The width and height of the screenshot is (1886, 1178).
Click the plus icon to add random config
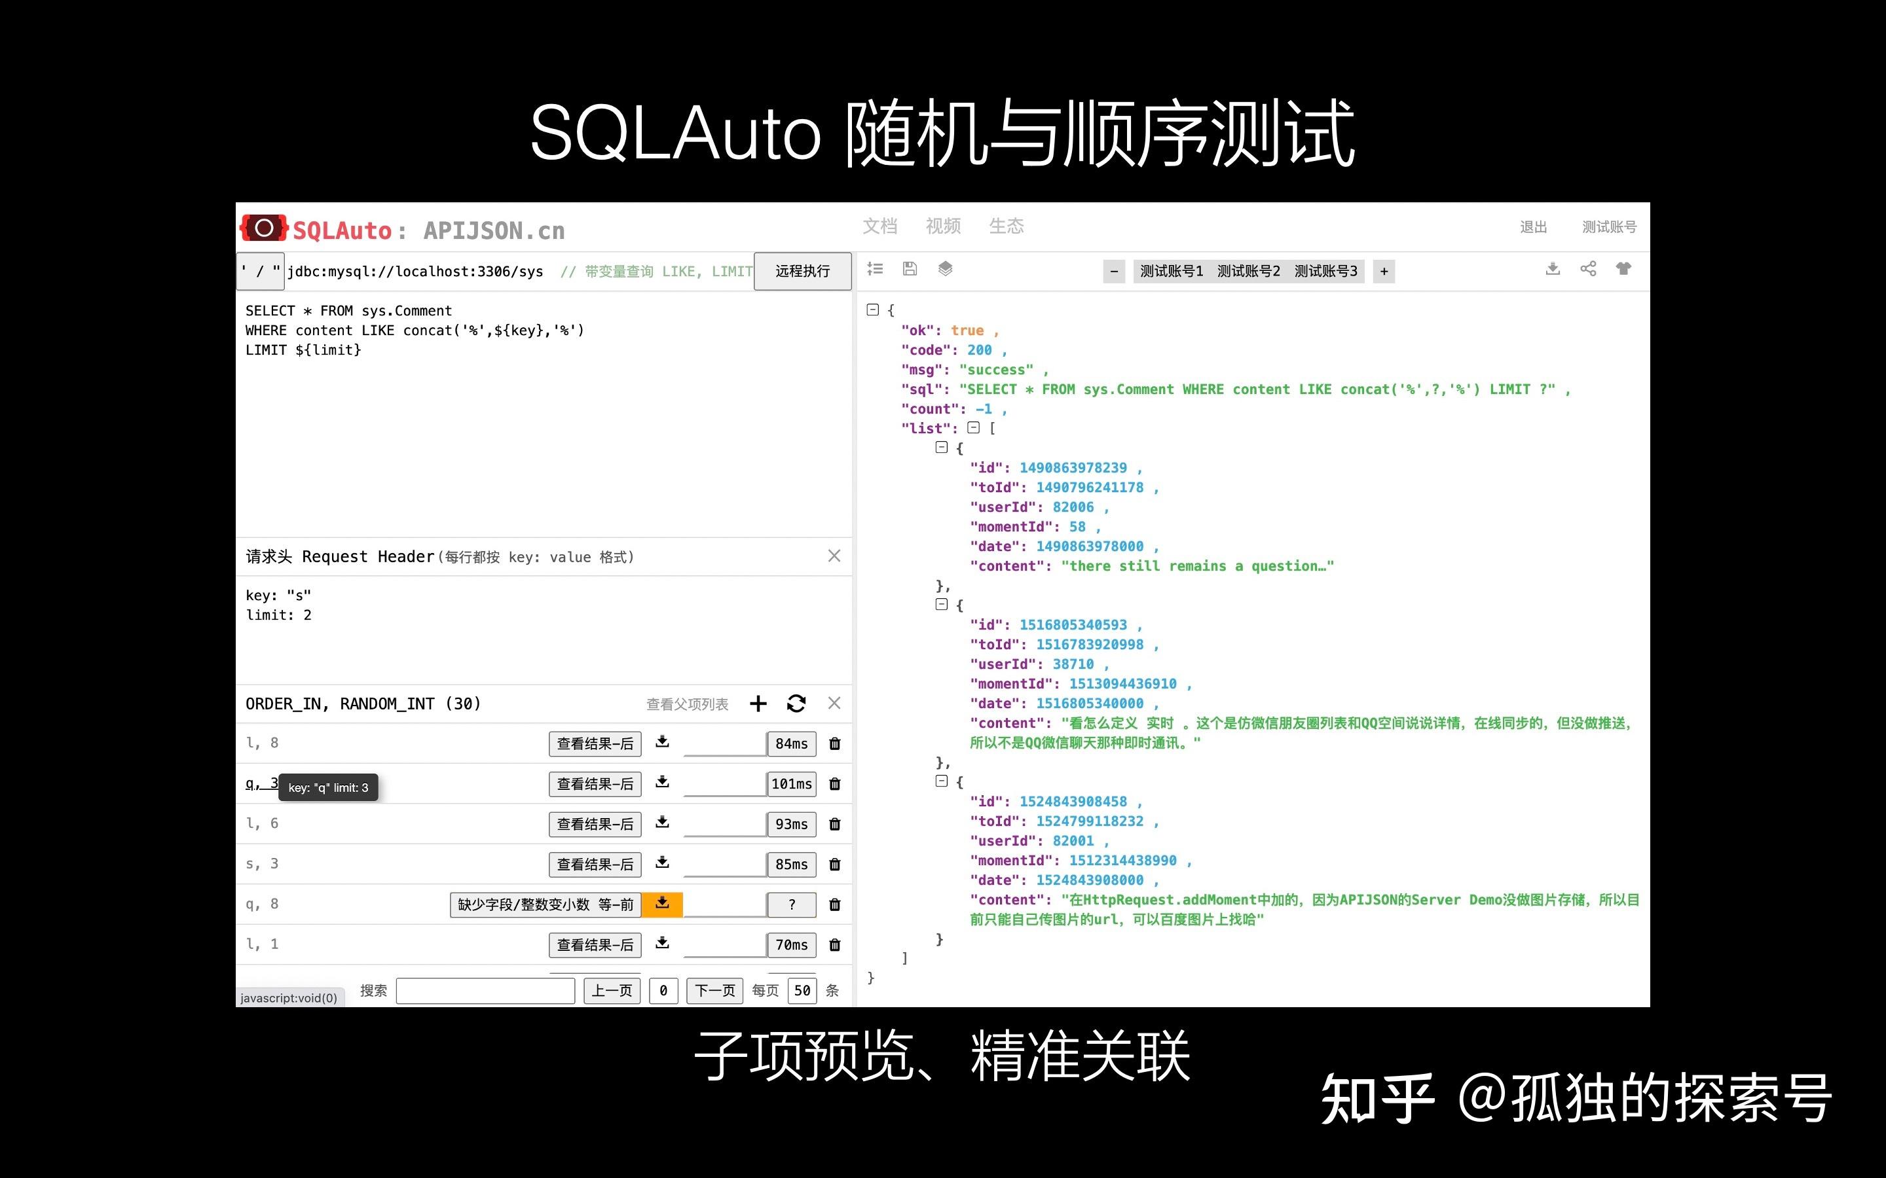coord(758,704)
